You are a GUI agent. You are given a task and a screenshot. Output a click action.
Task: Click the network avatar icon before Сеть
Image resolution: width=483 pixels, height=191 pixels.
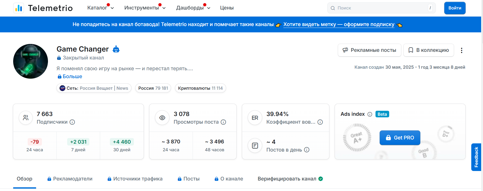62,88
